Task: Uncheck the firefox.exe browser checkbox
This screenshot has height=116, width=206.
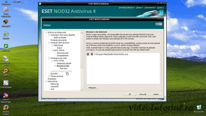Action: [88, 54]
